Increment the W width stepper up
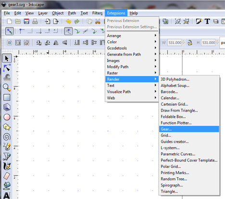The height and width of the screenshot is (199, 225). (x=184, y=41)
